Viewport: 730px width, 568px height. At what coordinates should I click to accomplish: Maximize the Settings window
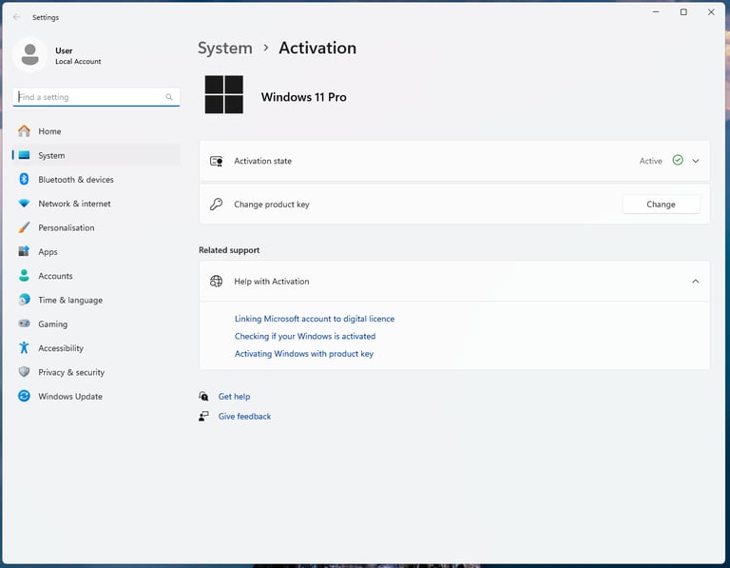pyautogui.click(x=683, y=12)
